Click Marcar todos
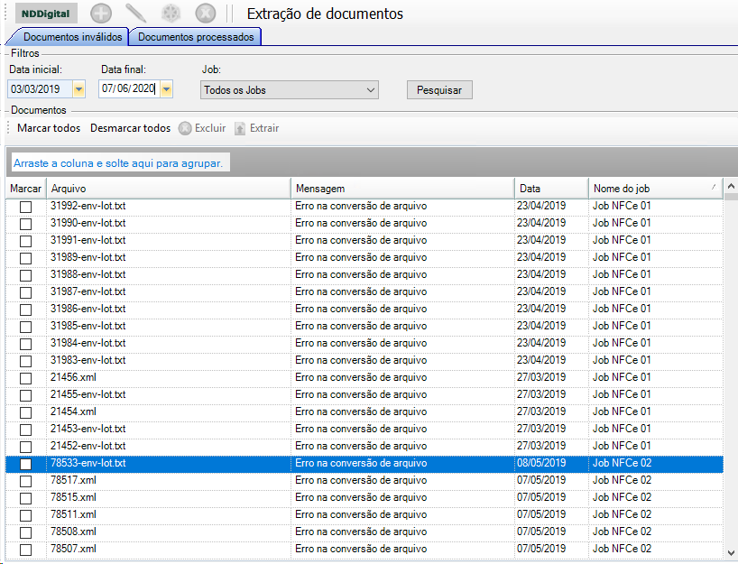The width and height of the screenshot is (738, 564). tap(49, 128)
